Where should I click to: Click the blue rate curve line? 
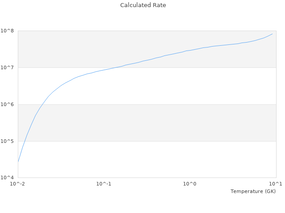147,60
